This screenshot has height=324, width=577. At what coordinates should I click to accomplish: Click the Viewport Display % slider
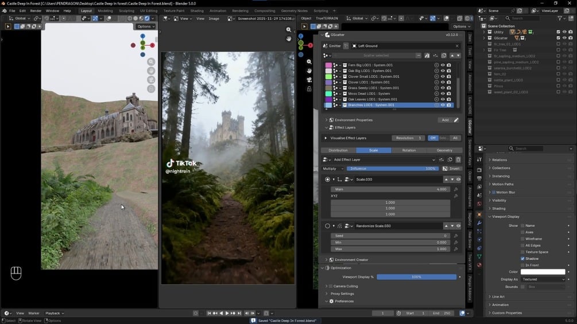pos(417,277)
